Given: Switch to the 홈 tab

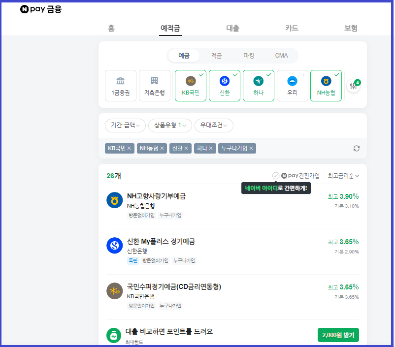Looking at the screenshot, I should (111, 28).
